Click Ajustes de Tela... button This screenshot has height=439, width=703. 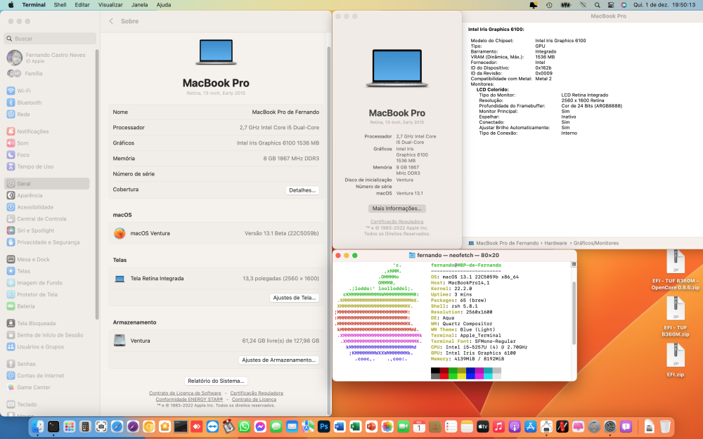pyautogui.click(x=295, y=298)
